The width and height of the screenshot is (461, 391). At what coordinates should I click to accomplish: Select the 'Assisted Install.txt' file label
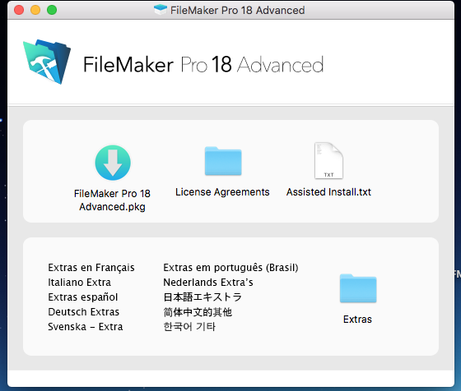point(328,192)
